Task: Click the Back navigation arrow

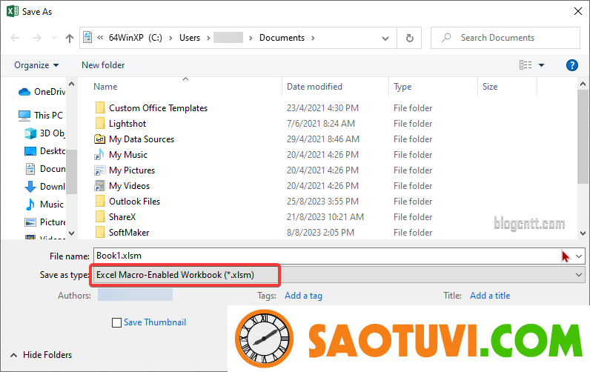Action: (14, 38)
